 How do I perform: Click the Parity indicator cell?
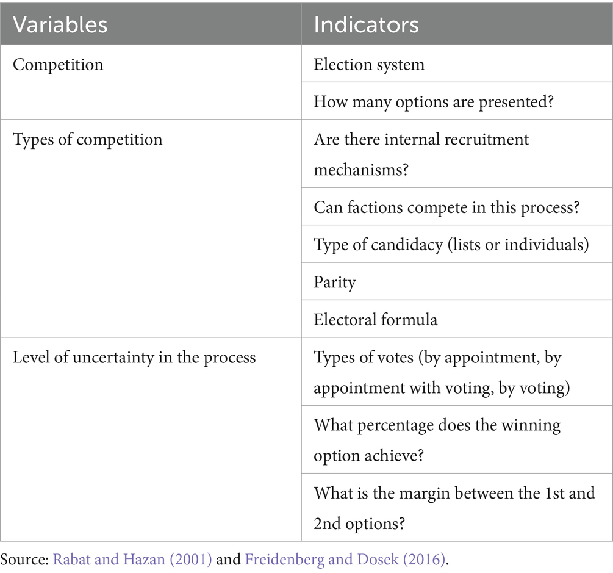pos(457,281)
